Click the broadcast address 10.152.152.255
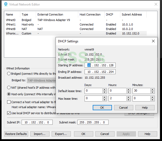Screen dimensions: 162x141 pyautogui.click(x=95, y=78)
